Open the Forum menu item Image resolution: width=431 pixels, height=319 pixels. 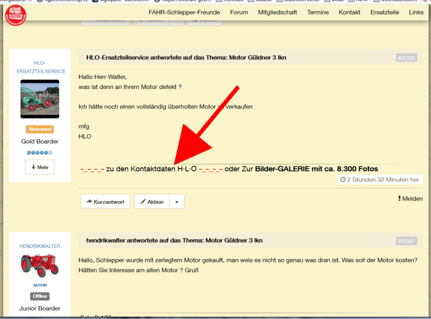pyautogui.click(x=239, y=12)
